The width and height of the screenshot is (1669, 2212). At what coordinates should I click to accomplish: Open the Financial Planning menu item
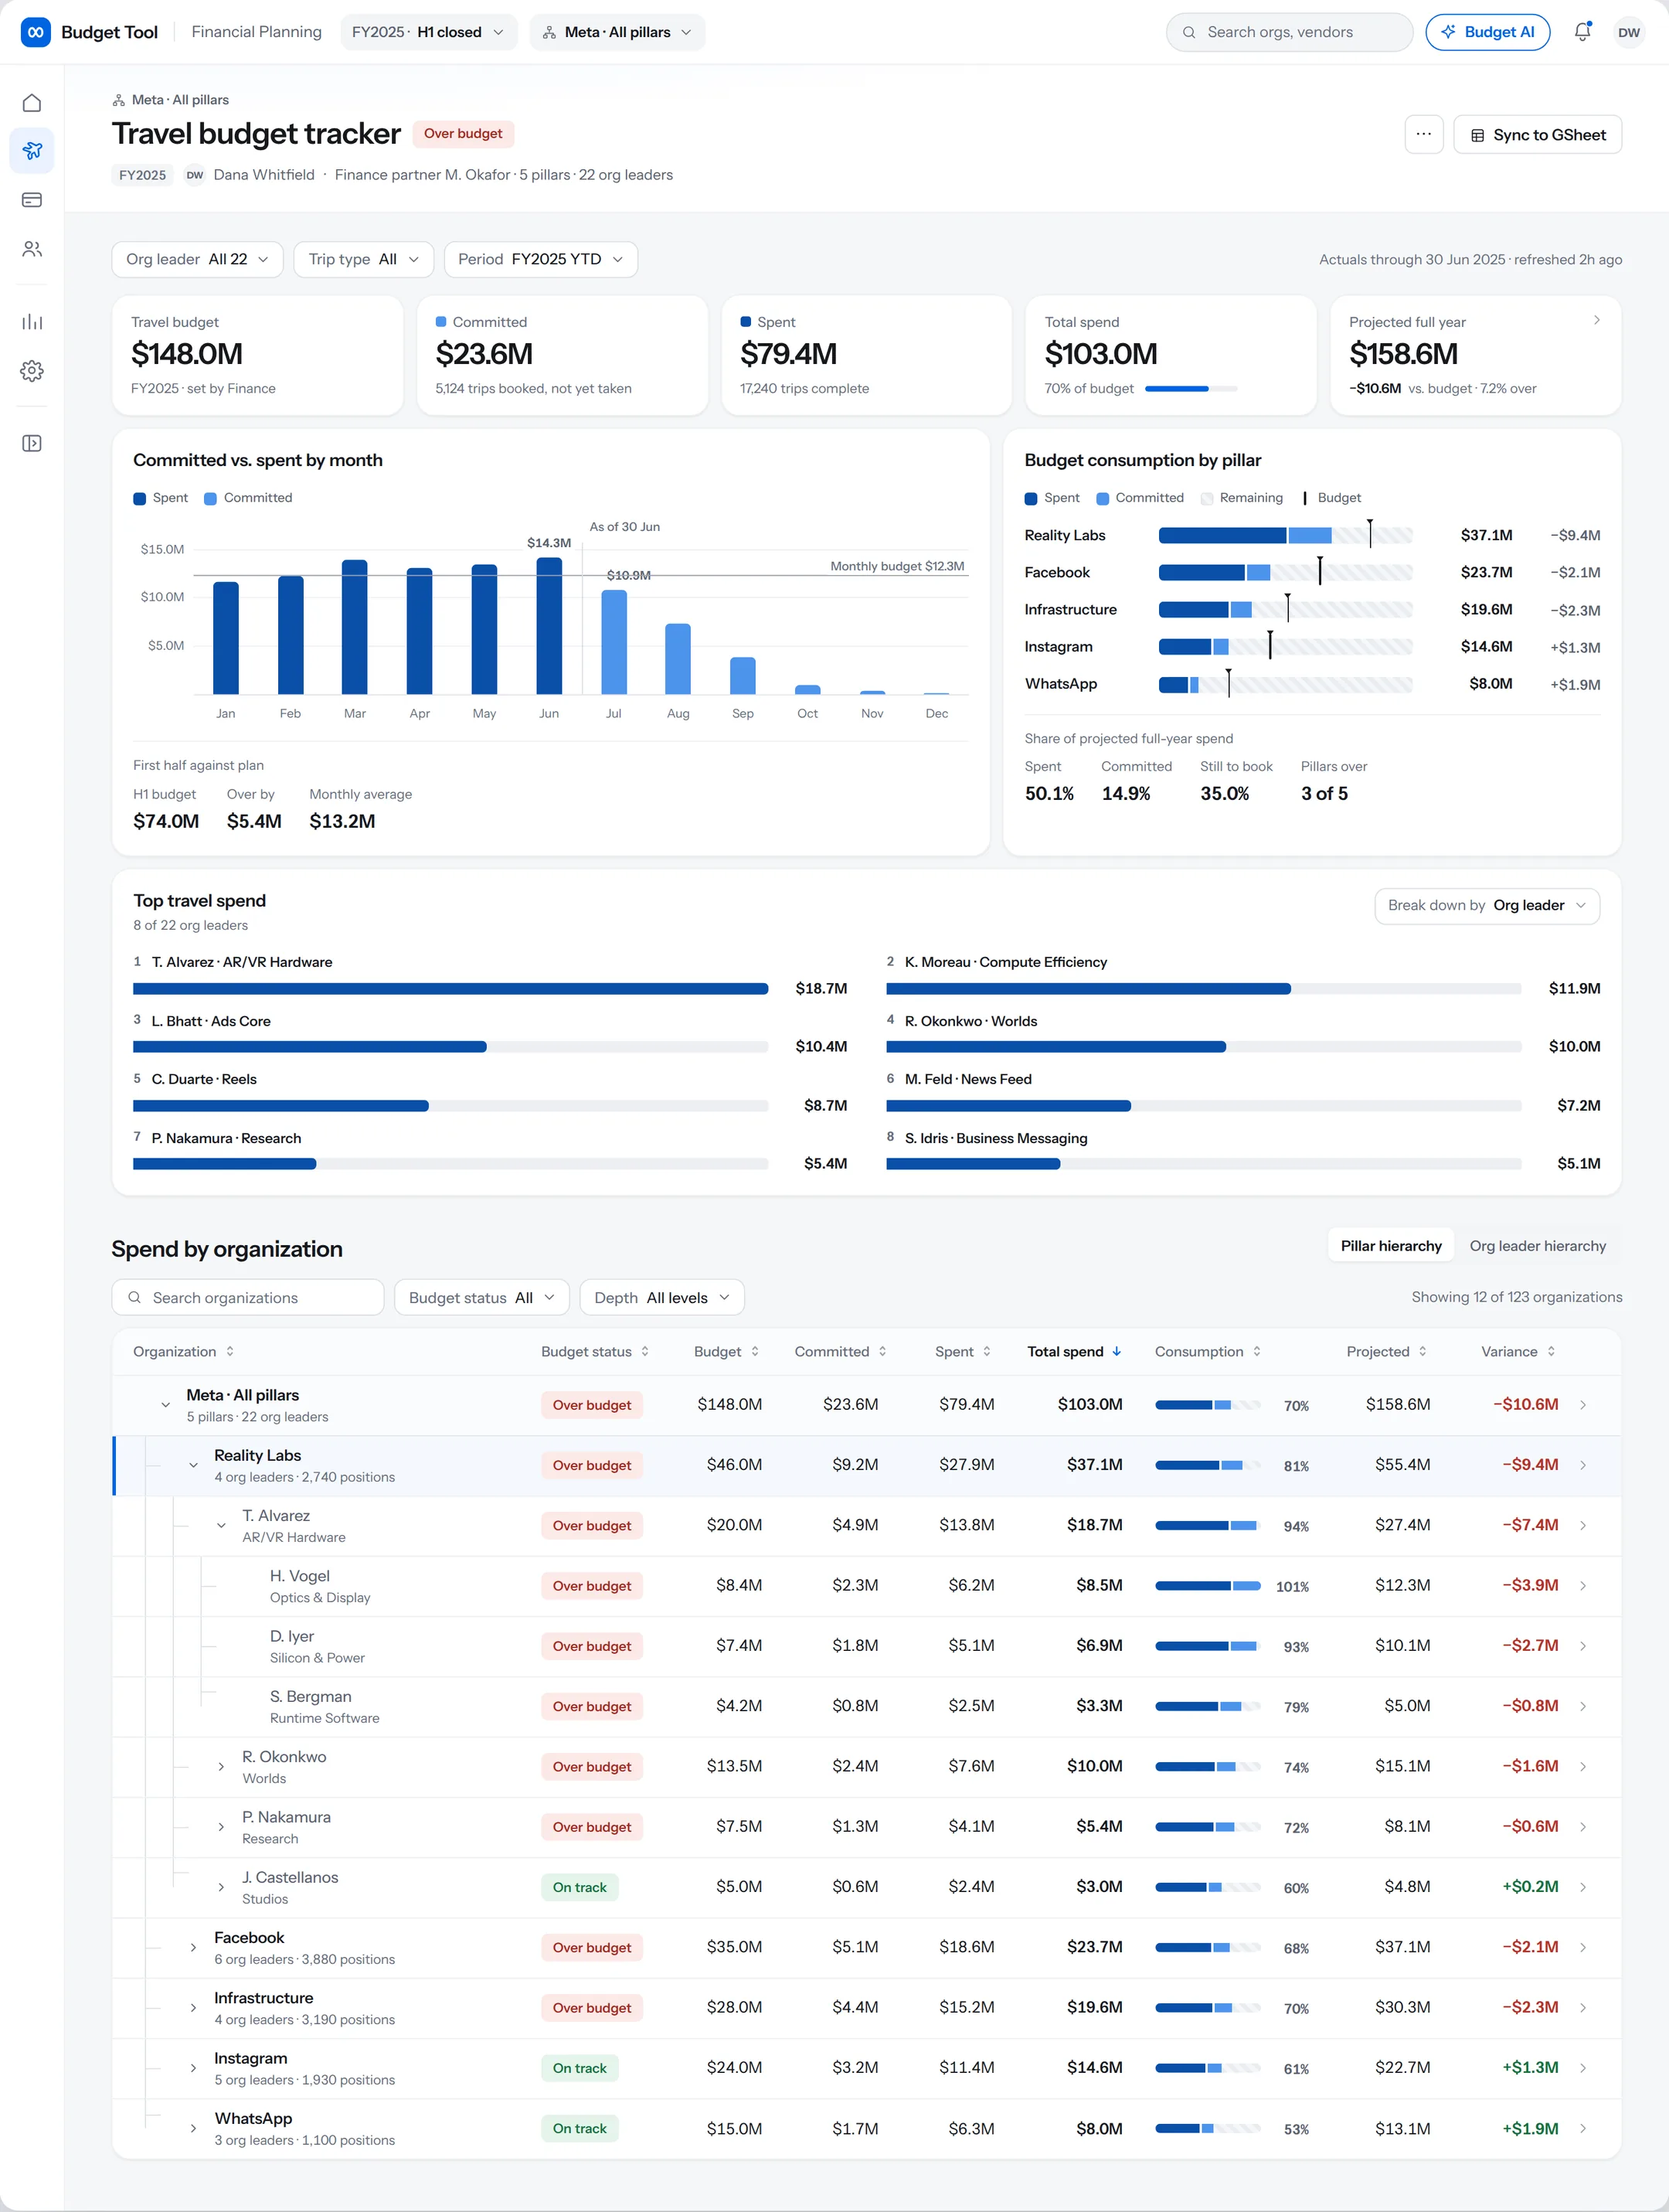click(x=256, y=32)
